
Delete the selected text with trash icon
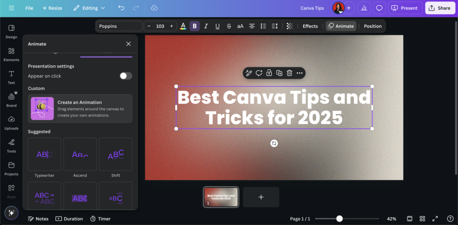tap(289, 73)
